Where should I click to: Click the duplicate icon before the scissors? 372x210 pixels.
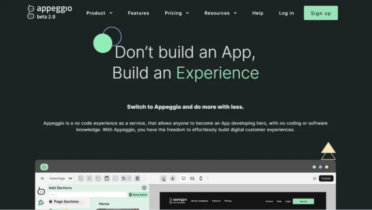tap(81, 178)
